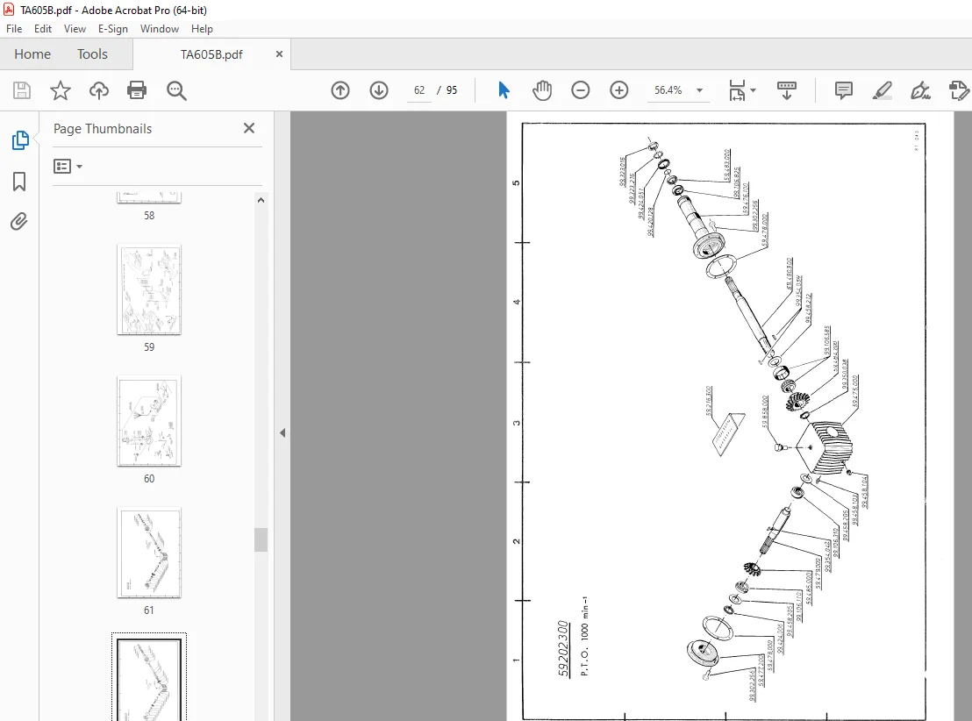Select the Highlight text pen tool
Screen dimensions: 972x721
[883, 90]
